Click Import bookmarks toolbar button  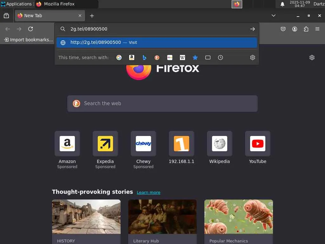point(29,40)
